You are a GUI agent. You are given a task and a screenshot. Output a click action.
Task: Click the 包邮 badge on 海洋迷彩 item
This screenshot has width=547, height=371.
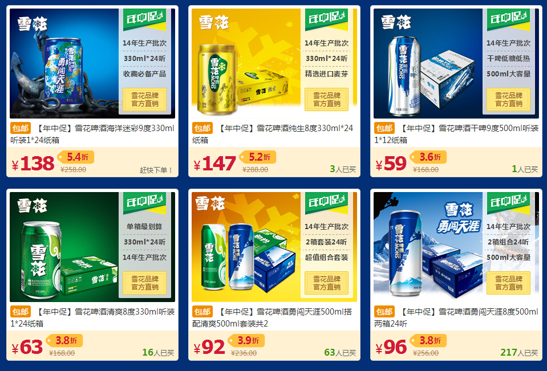[x=21, y=128]
